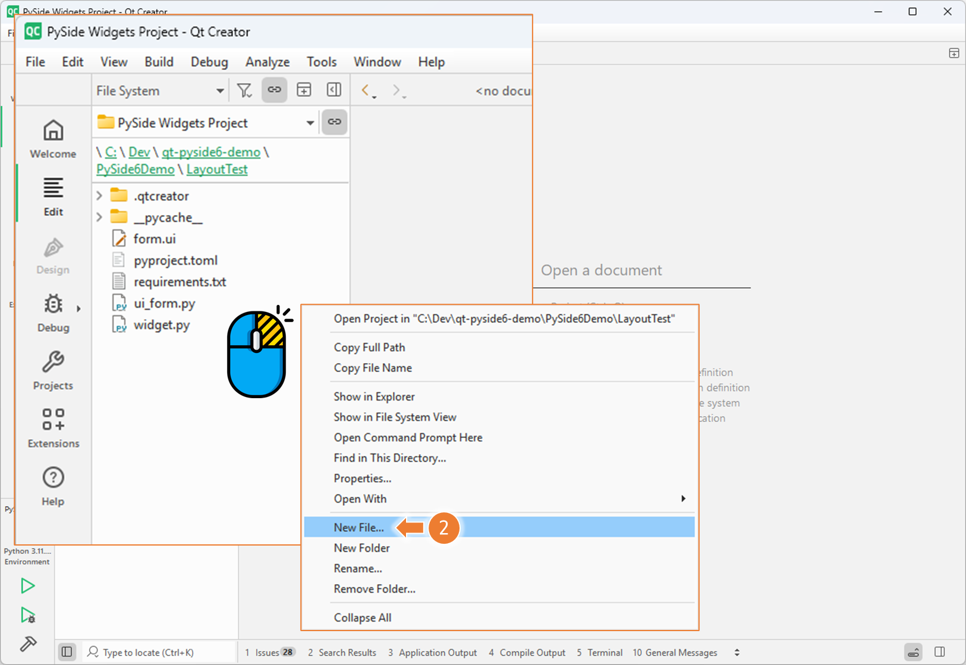Click the locator magnifier icon
Screen dimensions: 966x665
tap(93, 652)
